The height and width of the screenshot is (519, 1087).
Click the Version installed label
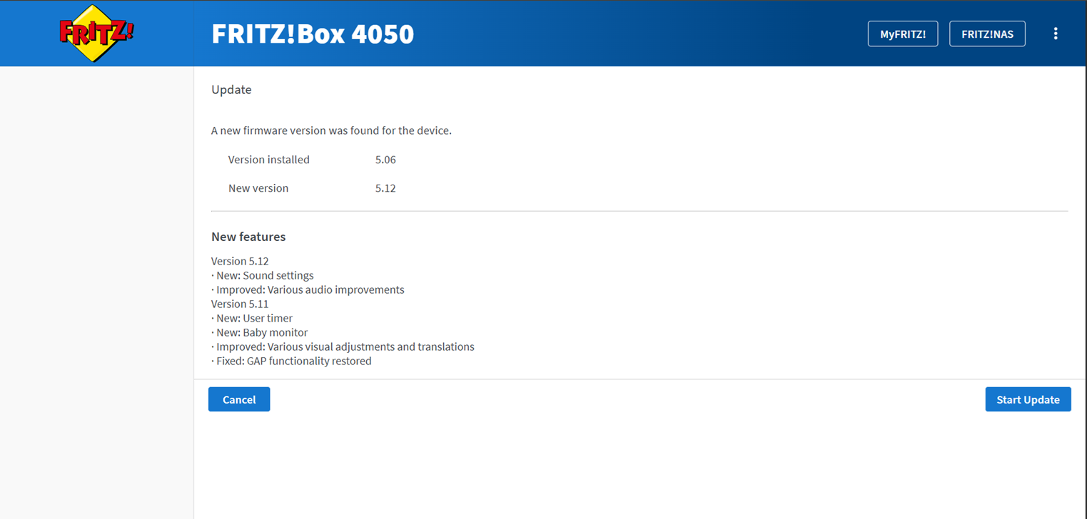[x=269, y=160]
